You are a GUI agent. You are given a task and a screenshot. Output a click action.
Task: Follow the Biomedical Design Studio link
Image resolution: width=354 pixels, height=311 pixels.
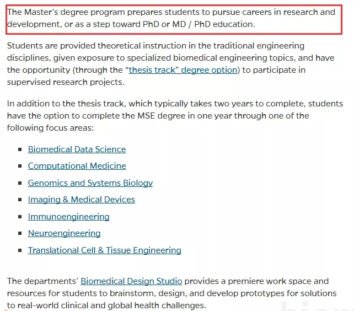click(x=131, y=281)
